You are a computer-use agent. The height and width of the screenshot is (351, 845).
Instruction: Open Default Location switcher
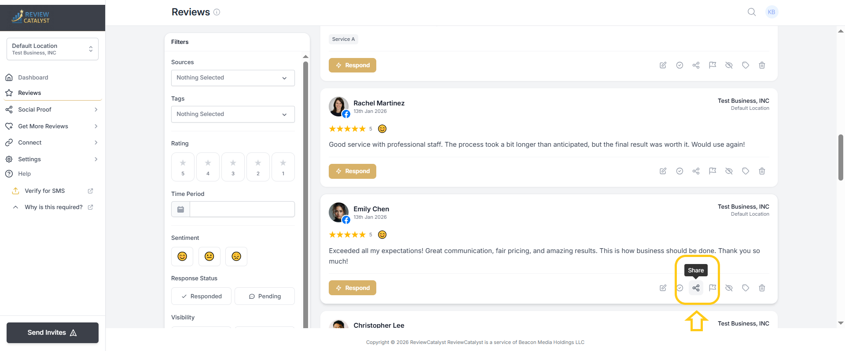[x=52, y=49]
